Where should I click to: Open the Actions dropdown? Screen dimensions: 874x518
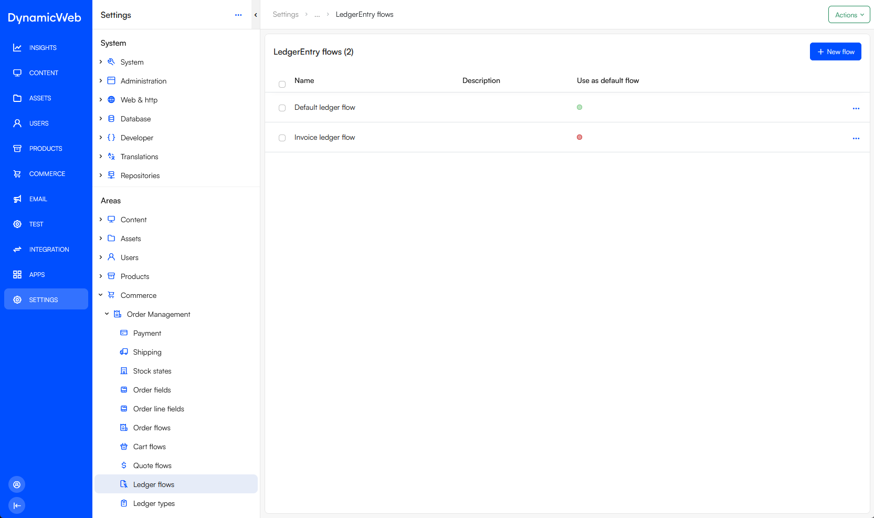click(x=848, y=15)
